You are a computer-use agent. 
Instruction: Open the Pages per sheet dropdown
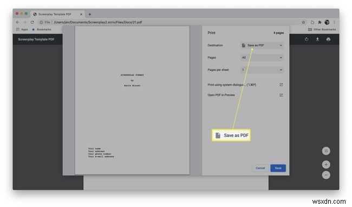[x=262, y=70]
